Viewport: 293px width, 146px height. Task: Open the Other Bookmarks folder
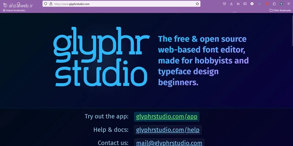point(280,11)
